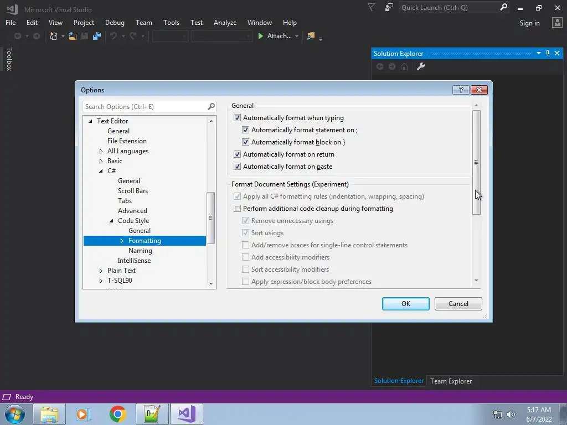567x425 pixels.
Task: Select Scroll Bars under C#
Action: pyautogui.click(x=133, y=191)
